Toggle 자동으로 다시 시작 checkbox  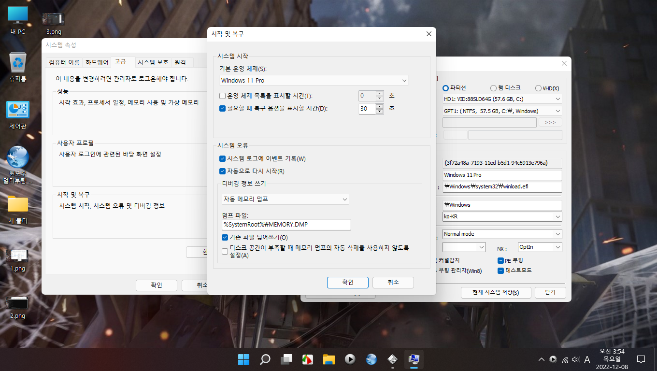pyautogui.click(x=223, y=171)
